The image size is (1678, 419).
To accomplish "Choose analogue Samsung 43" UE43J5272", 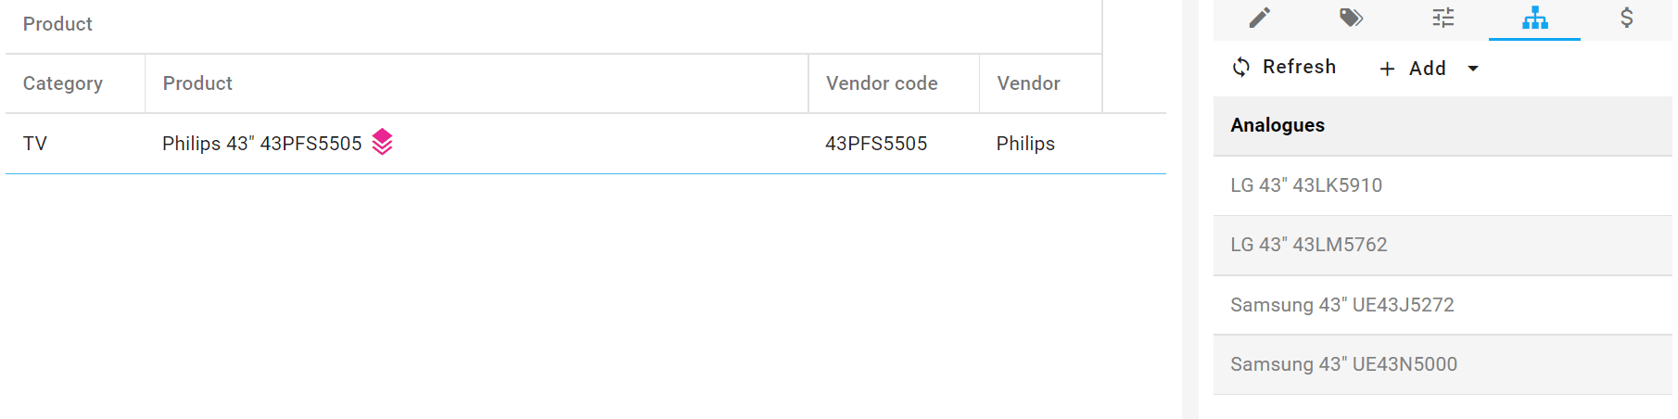I will [x=1341, y=305].
